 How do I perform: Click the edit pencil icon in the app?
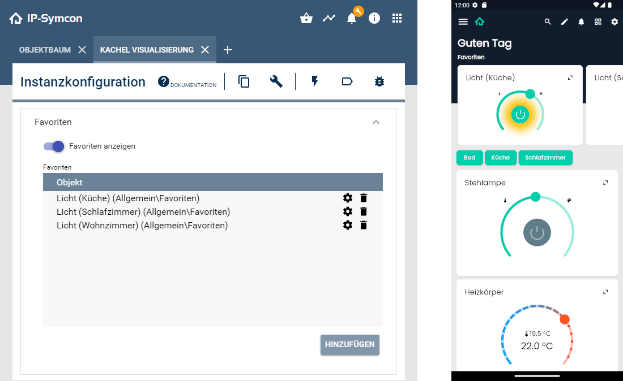pyautogui.click(x=564, y=21)
